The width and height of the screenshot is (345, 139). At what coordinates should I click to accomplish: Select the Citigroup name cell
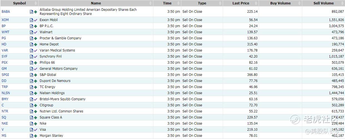(x=96, y=105)
